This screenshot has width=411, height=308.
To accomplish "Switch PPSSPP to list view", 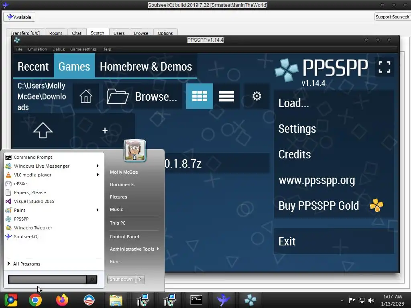I will (x=226, y=96).
